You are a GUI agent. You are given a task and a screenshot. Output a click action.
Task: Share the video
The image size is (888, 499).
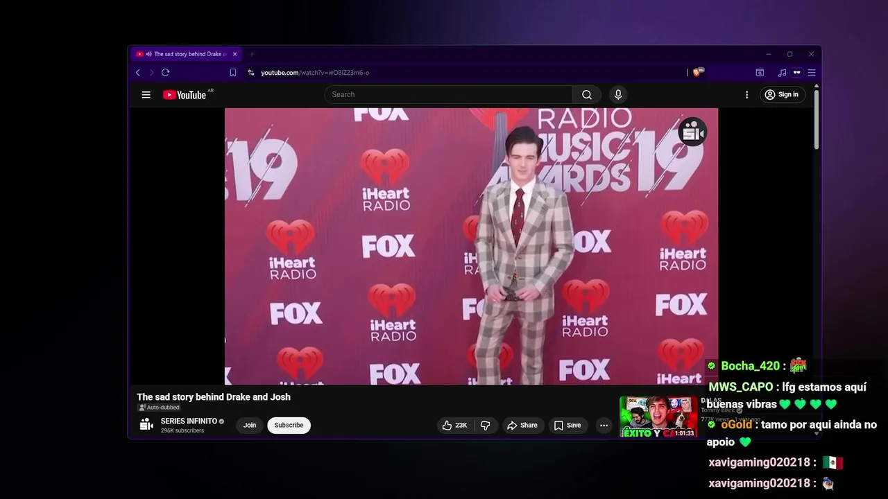(x=522, y=426)
